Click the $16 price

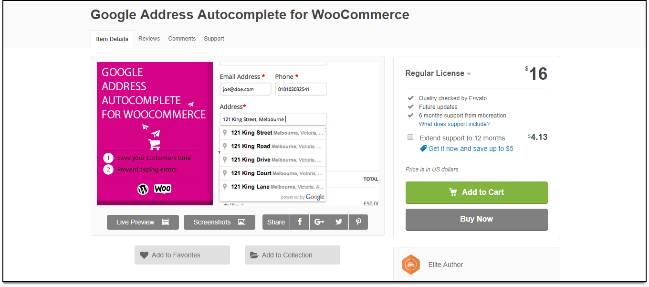coord(536,74)
